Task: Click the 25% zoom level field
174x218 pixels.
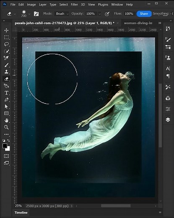Action: pos(18,206)
